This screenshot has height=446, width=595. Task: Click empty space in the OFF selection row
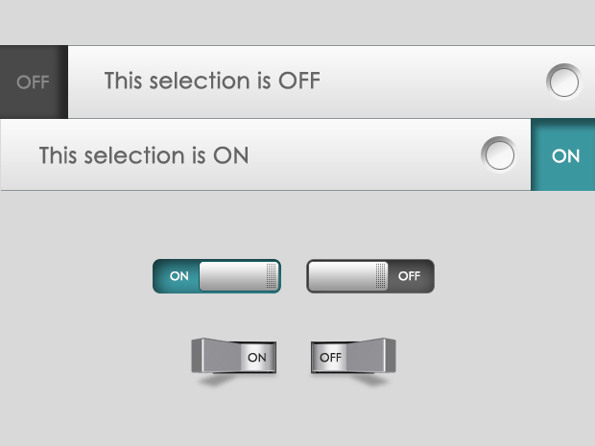coord(432,82)
